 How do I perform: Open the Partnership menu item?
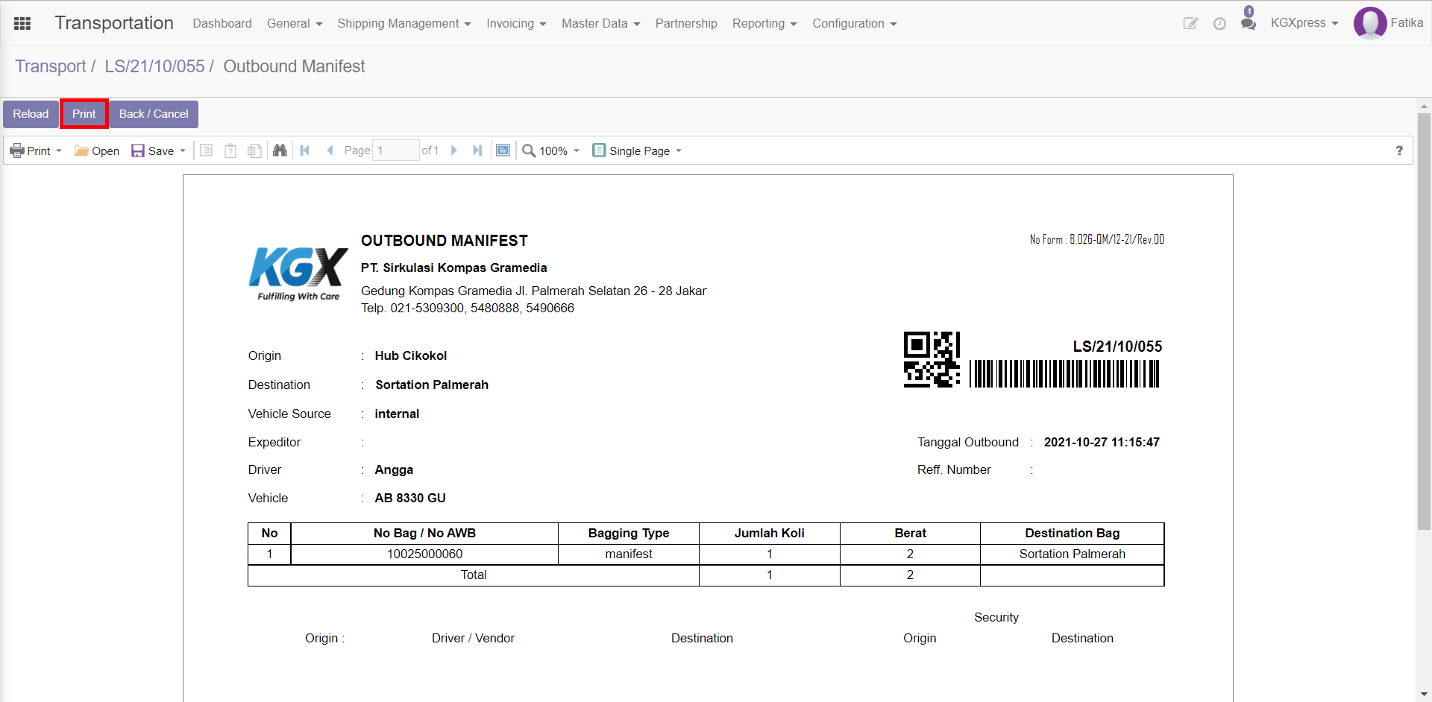pyautogui.click(x=686, y=23)
